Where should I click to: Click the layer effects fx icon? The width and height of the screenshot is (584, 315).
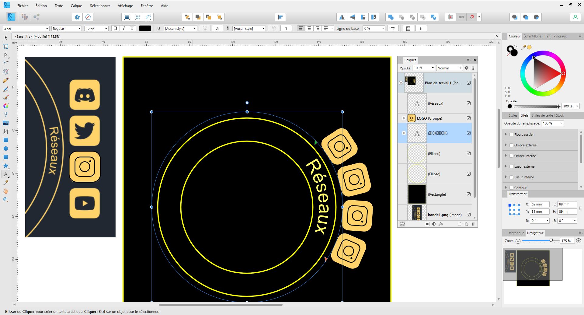click(x=441, y=224)
